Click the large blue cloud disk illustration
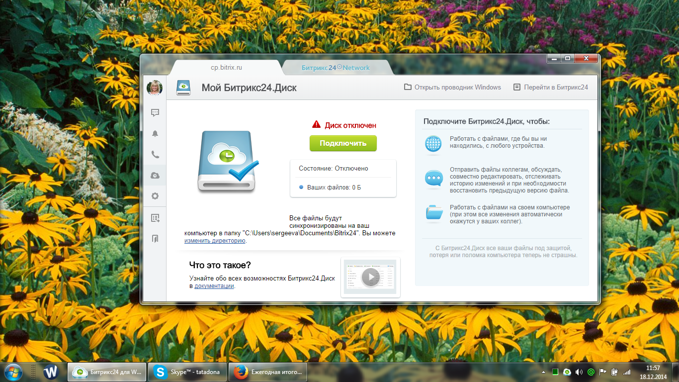 (x=228, y=161)
